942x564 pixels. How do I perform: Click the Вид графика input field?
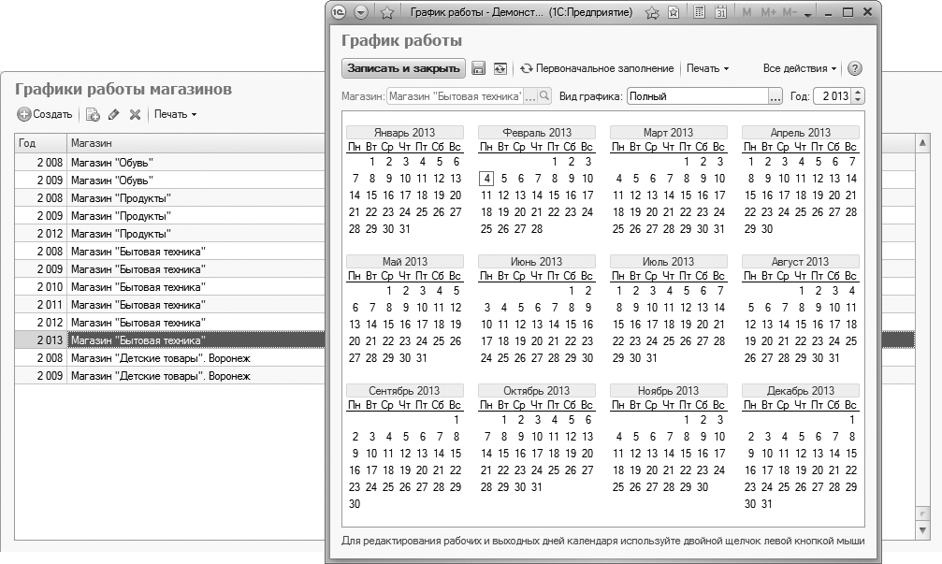[x=697, y=96]
